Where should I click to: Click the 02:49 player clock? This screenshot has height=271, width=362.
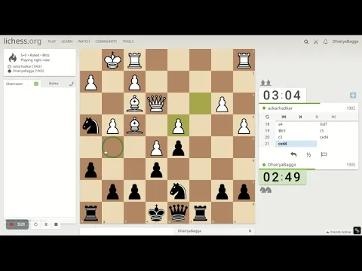coord(282,177)
